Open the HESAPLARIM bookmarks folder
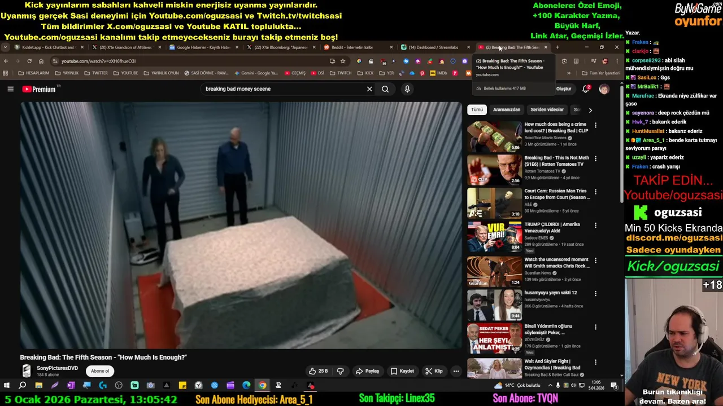 (x=34, y=73)
